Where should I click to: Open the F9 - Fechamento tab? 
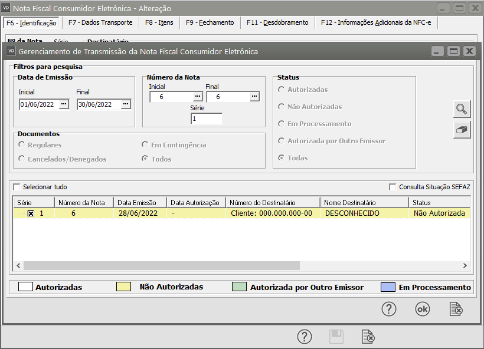coord(210,22)
